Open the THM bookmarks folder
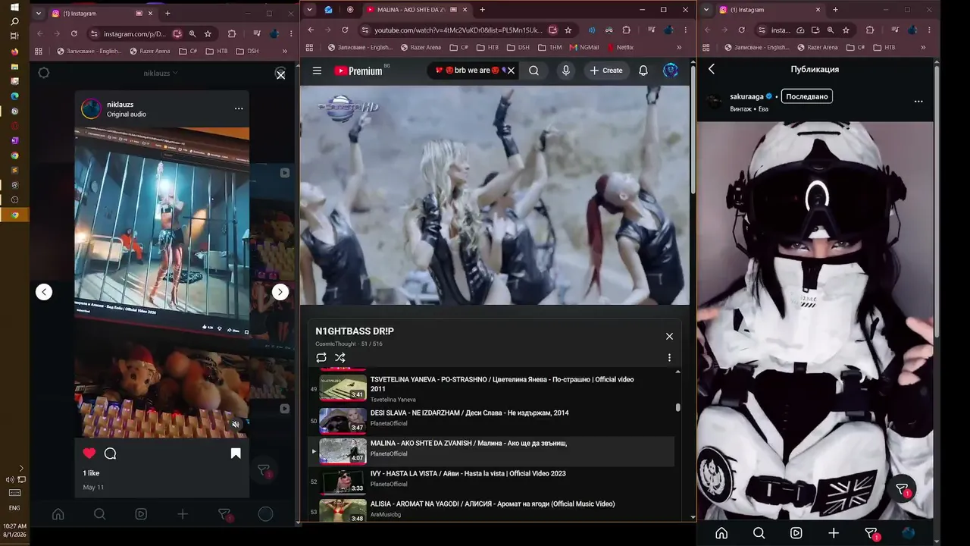The height and width of the screenshot is (546, 970). (550, 47)
